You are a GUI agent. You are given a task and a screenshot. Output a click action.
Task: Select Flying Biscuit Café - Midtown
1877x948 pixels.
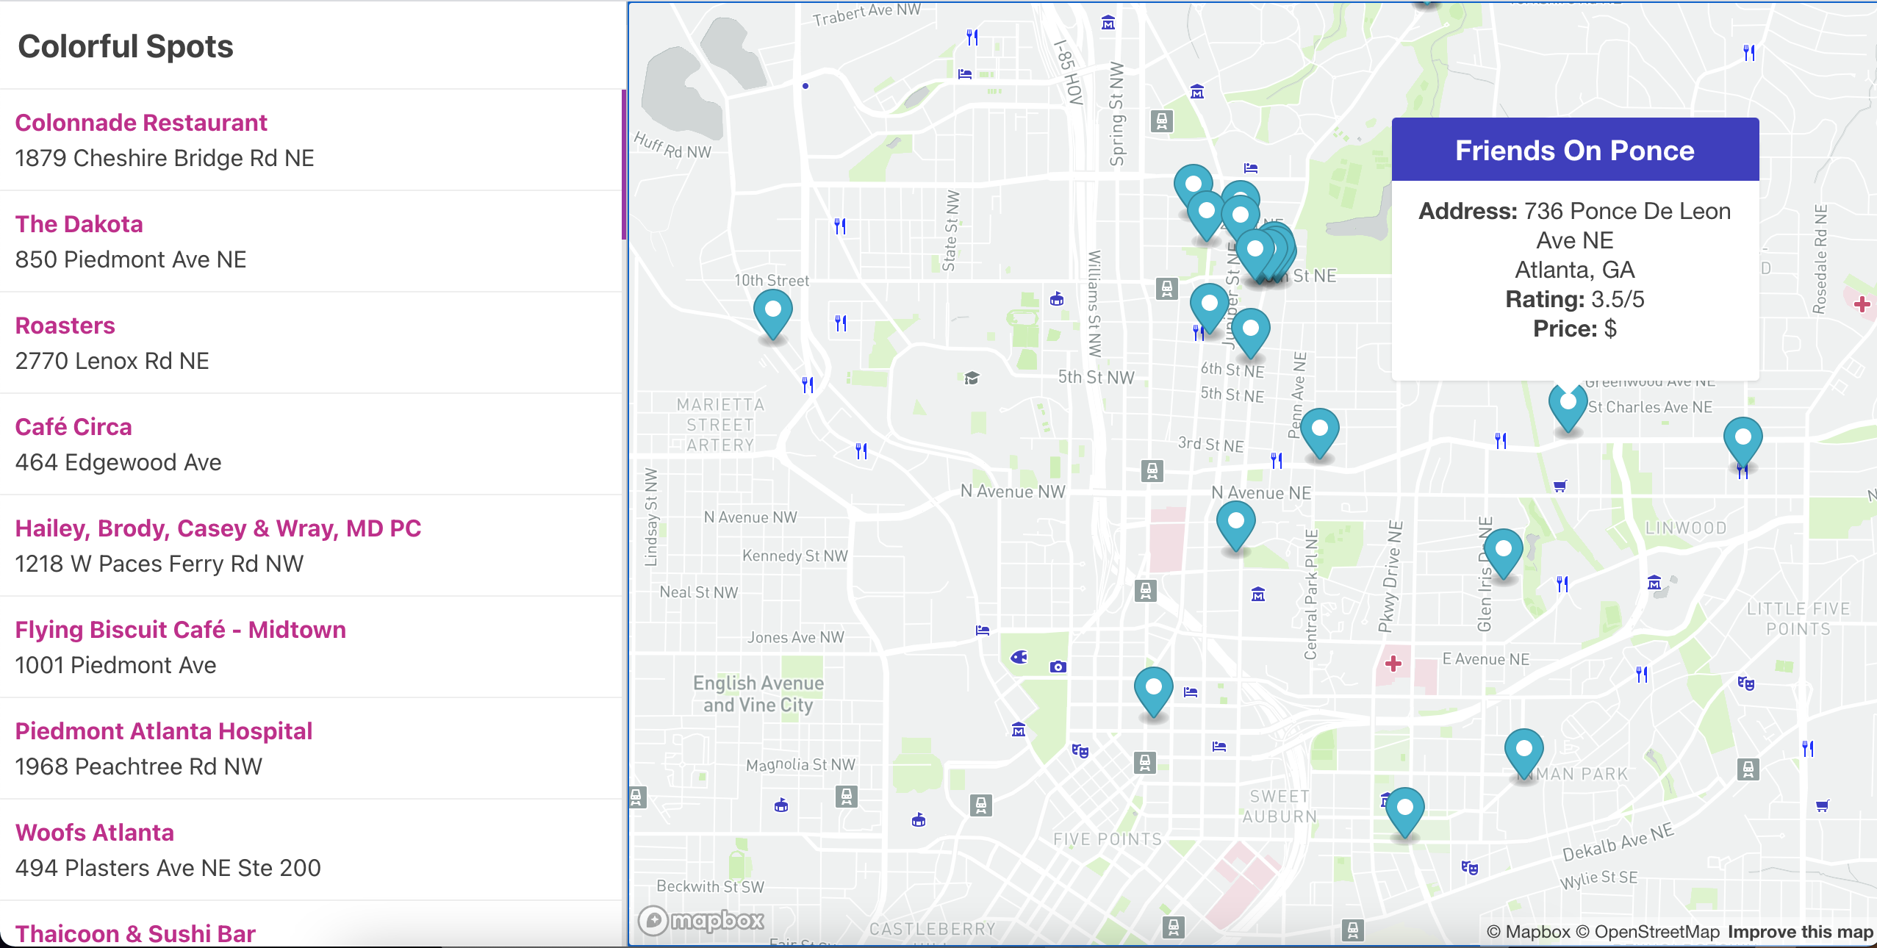(x=181, y=630)
